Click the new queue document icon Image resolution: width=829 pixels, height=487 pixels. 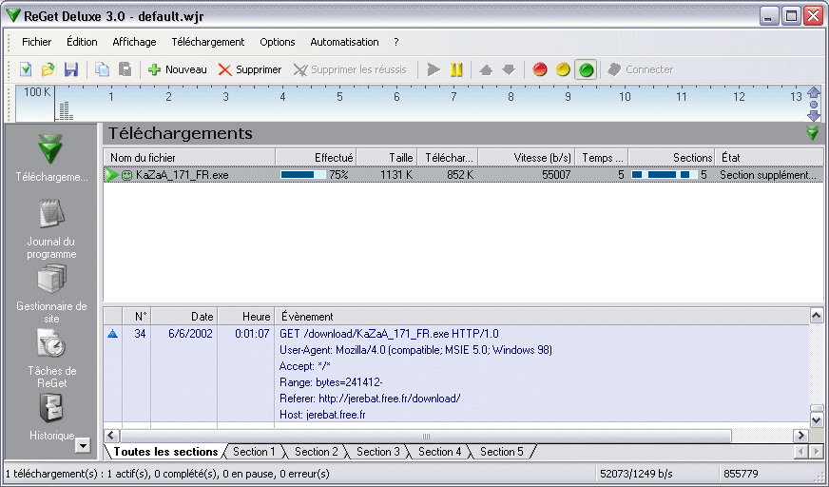pos(26,69)
